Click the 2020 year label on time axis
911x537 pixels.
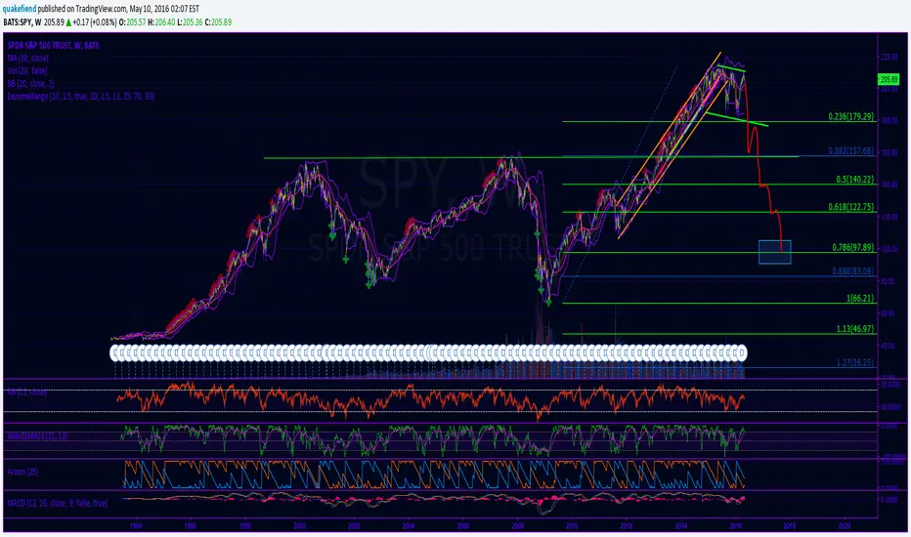(845, 525)
